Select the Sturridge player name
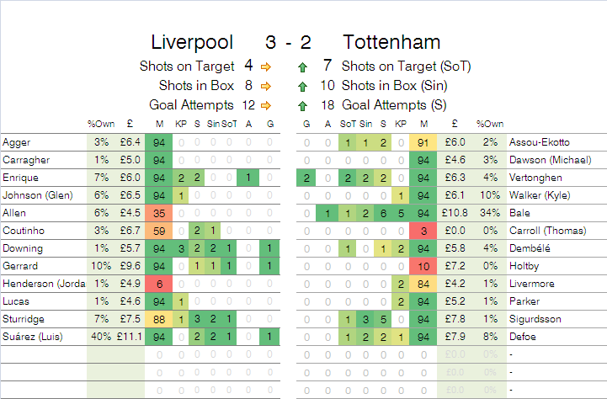607x399 pixels. coord(24,319)
